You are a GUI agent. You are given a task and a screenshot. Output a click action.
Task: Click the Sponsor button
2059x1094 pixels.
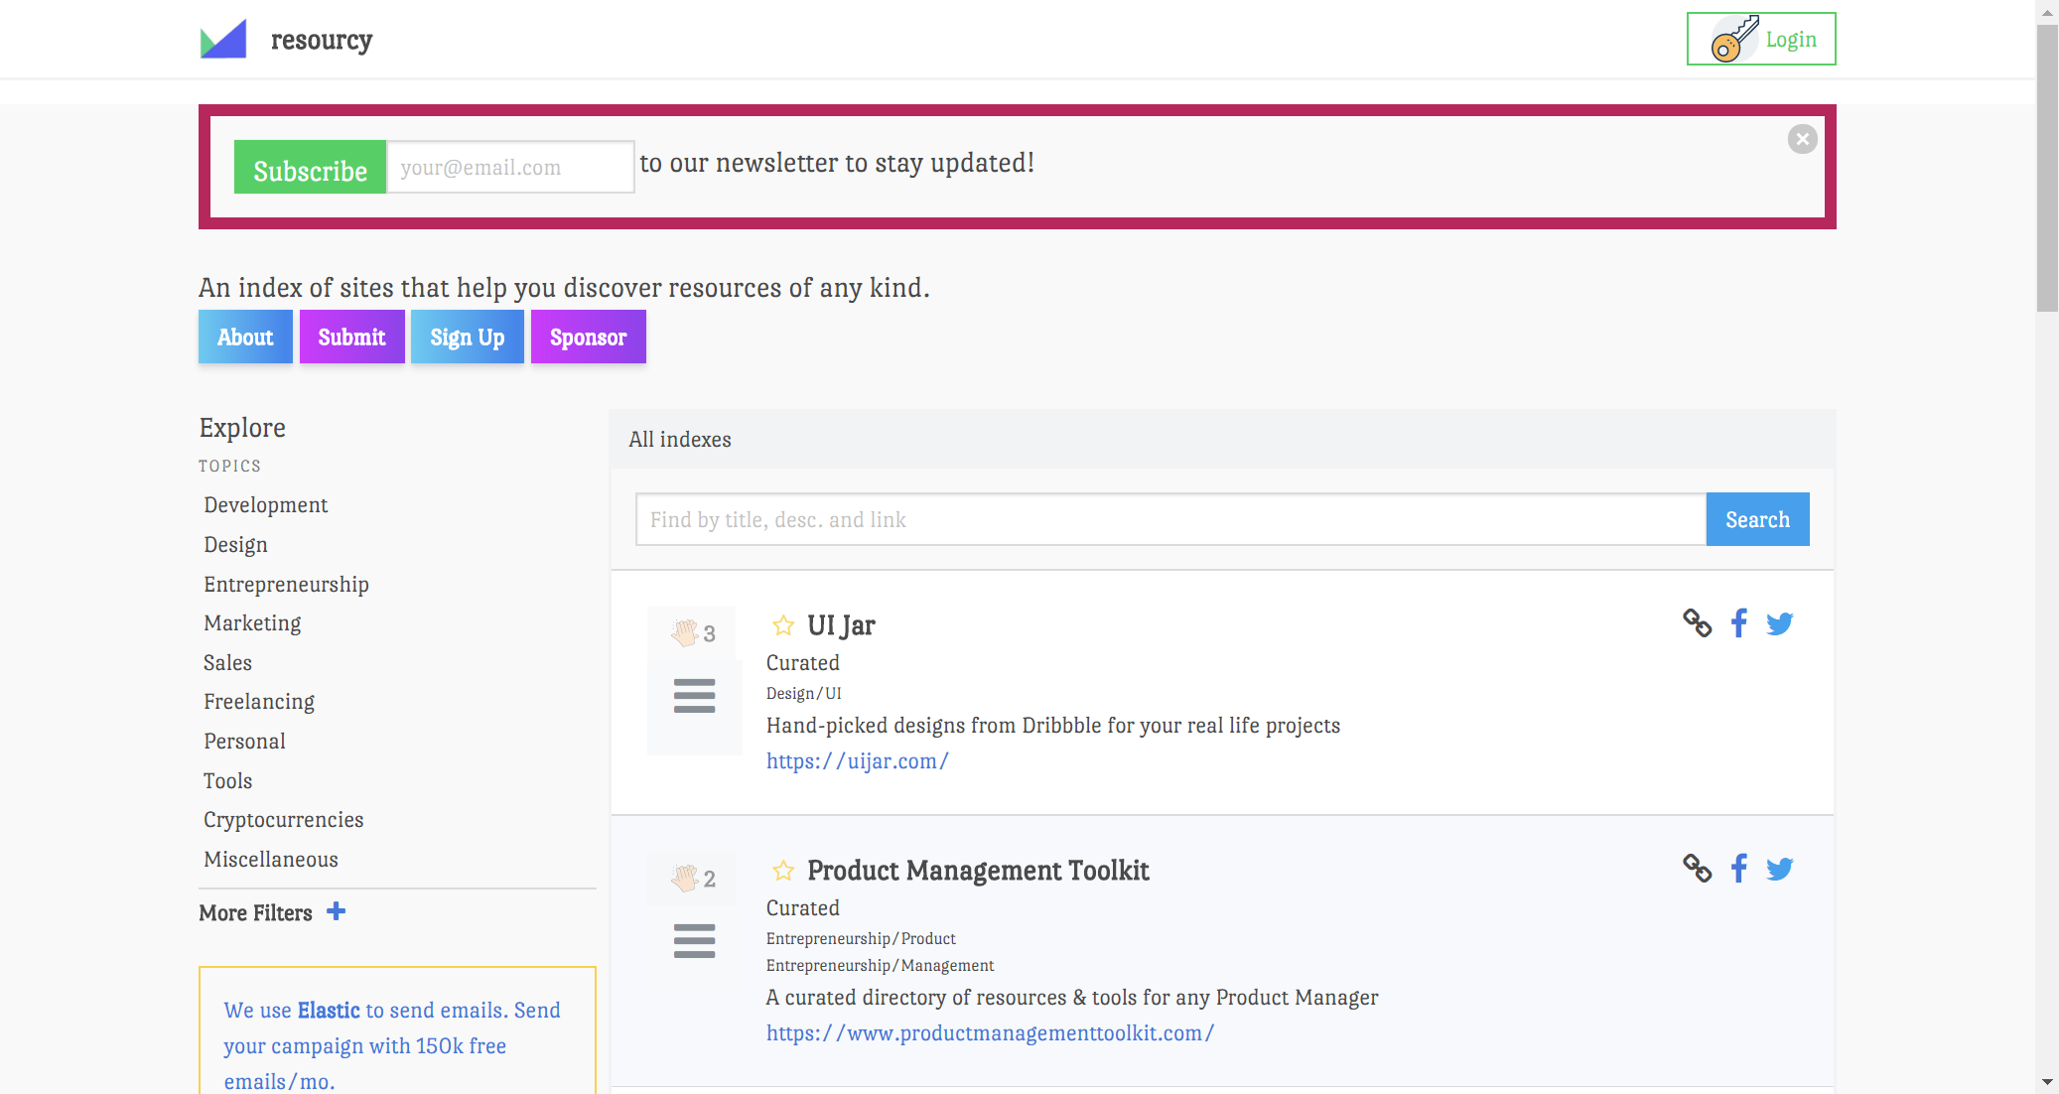click(589, 337)
